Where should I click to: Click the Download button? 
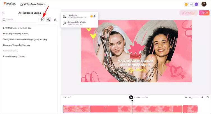[188, 13]
